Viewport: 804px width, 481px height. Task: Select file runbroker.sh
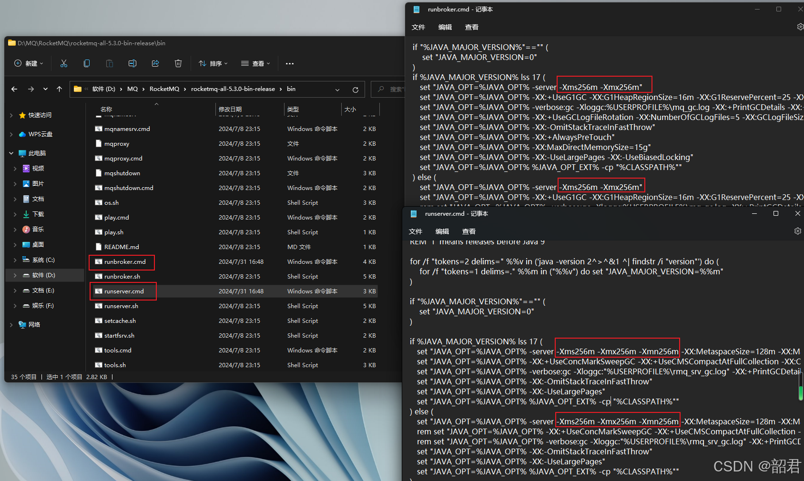click(122, 277)
